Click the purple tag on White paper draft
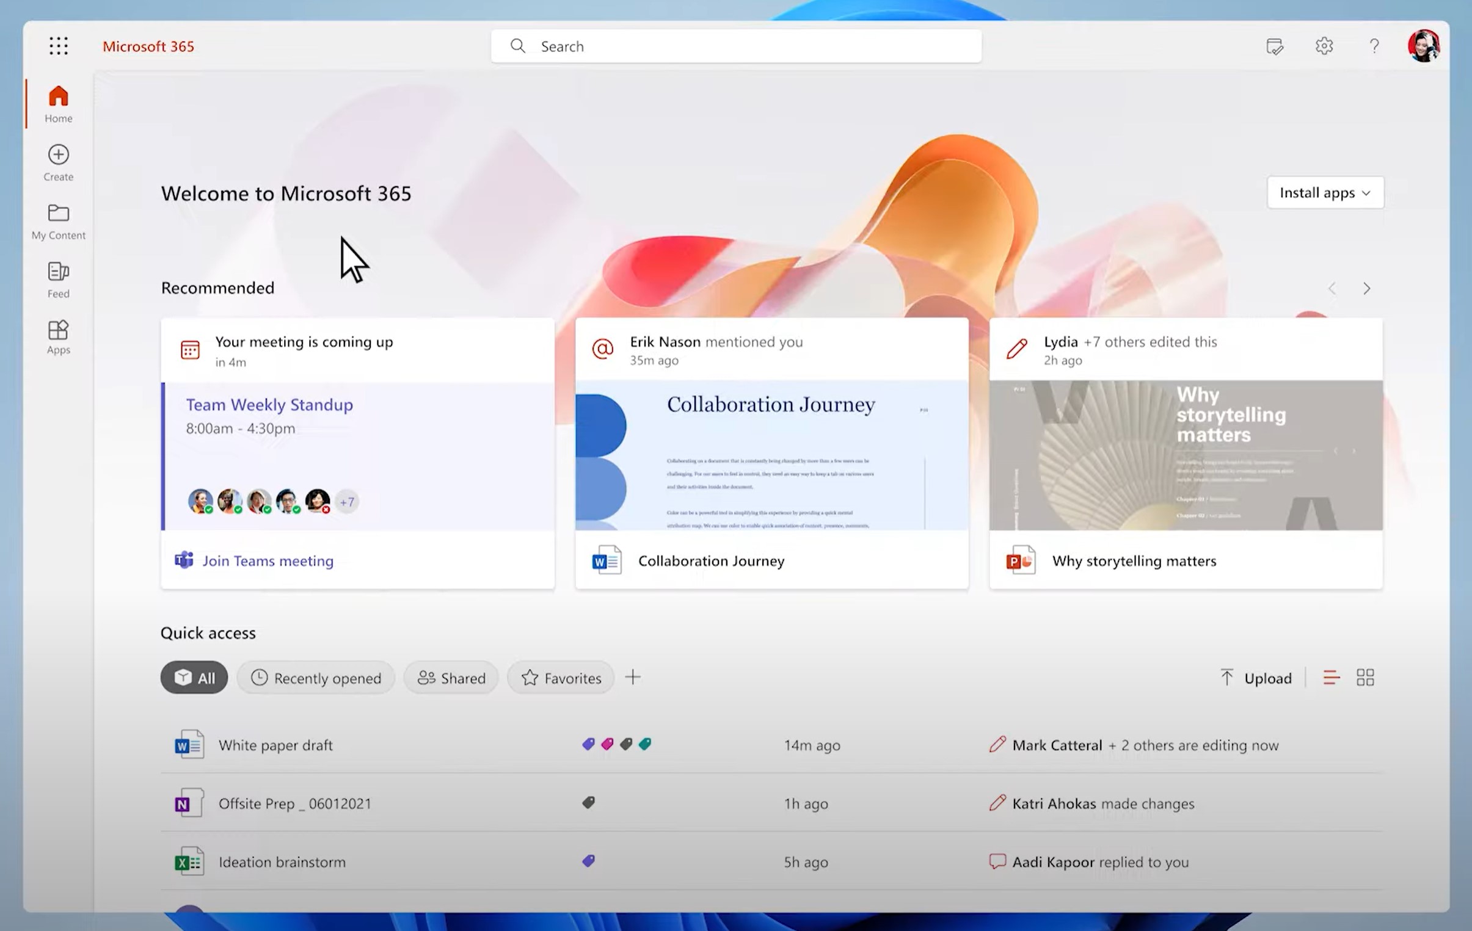Image resolution: width=1472 pixels, height=931 pixels. tap(588, 744)
